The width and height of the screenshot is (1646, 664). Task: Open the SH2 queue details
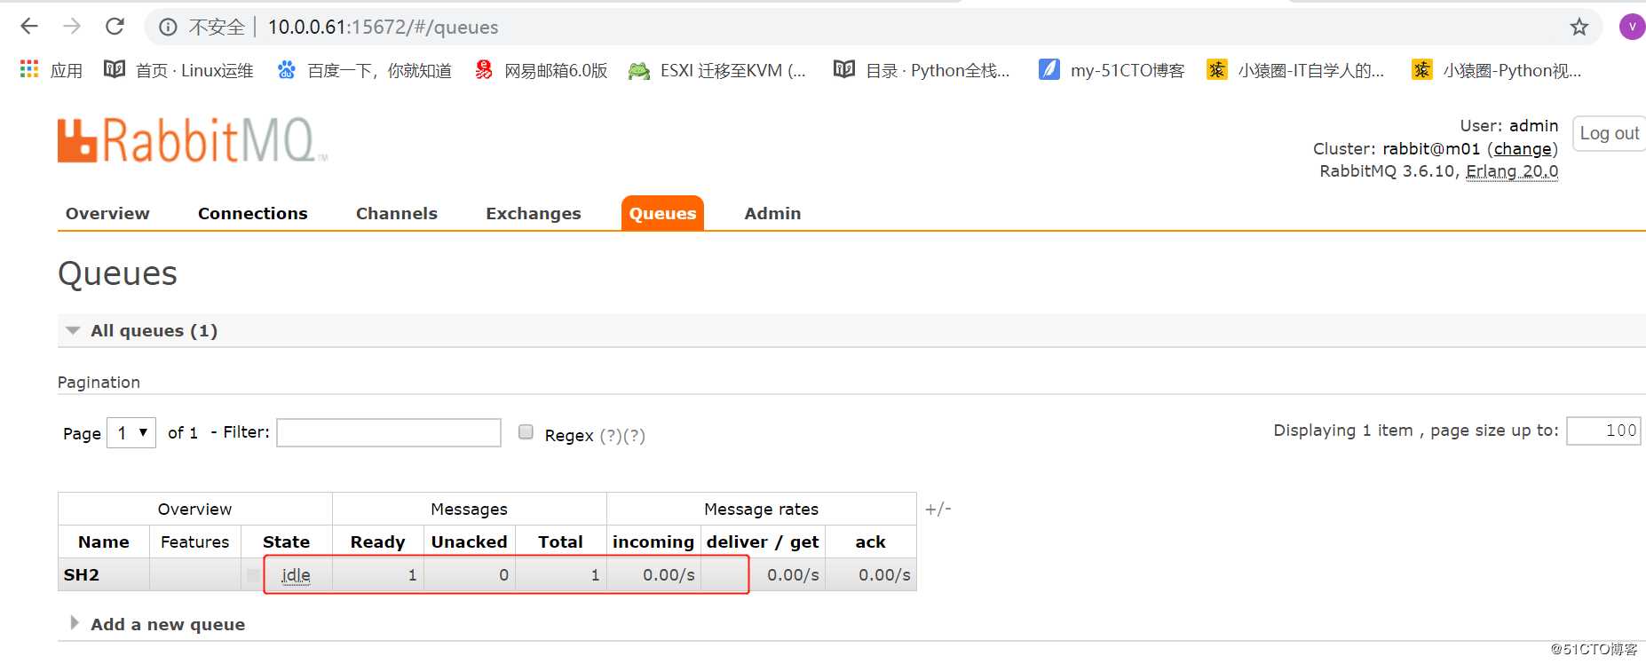pos(81,574)
